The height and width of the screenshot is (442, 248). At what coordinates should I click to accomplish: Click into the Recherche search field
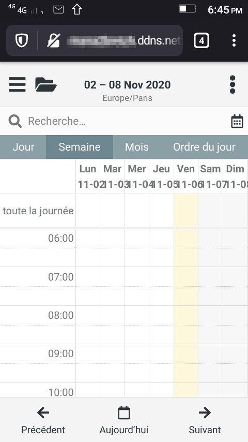click(124, 121)
